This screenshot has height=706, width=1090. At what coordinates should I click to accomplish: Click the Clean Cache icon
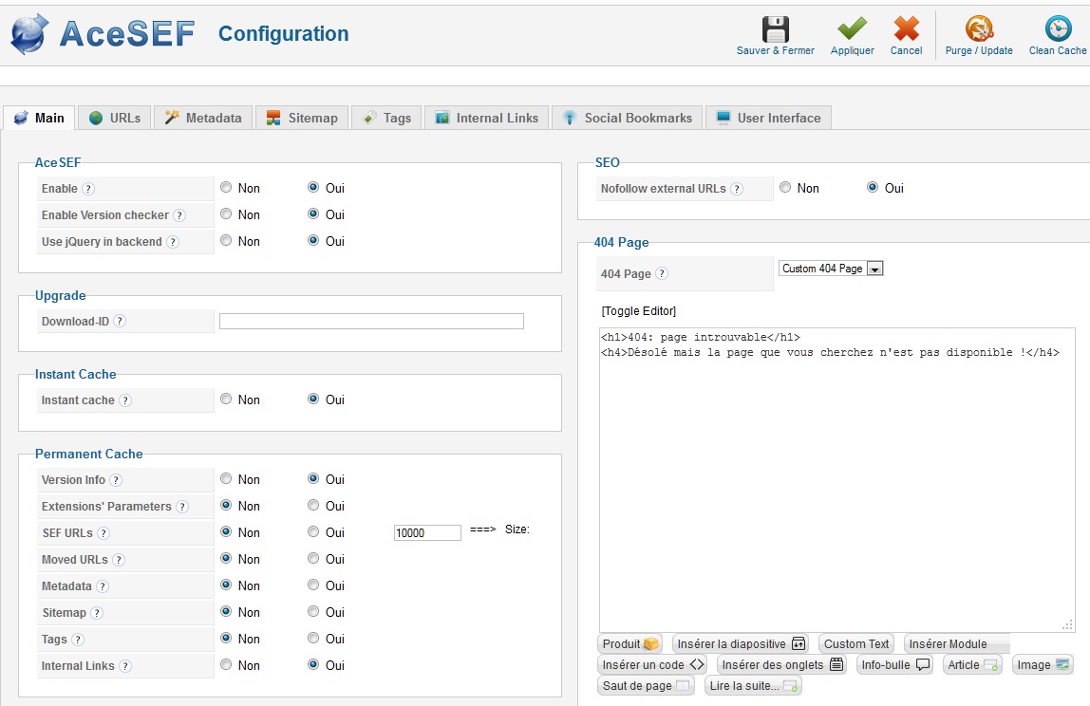[x=1057, y=29]
